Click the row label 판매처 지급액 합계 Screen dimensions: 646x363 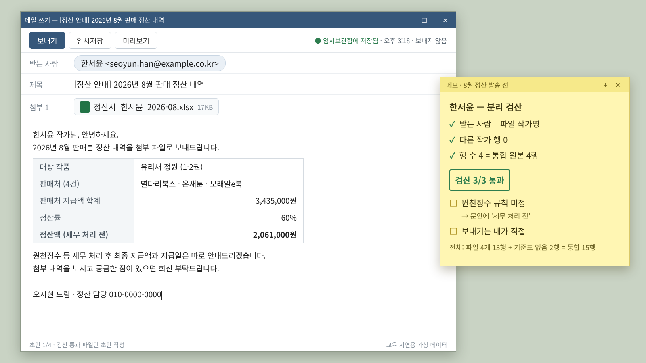70,201
